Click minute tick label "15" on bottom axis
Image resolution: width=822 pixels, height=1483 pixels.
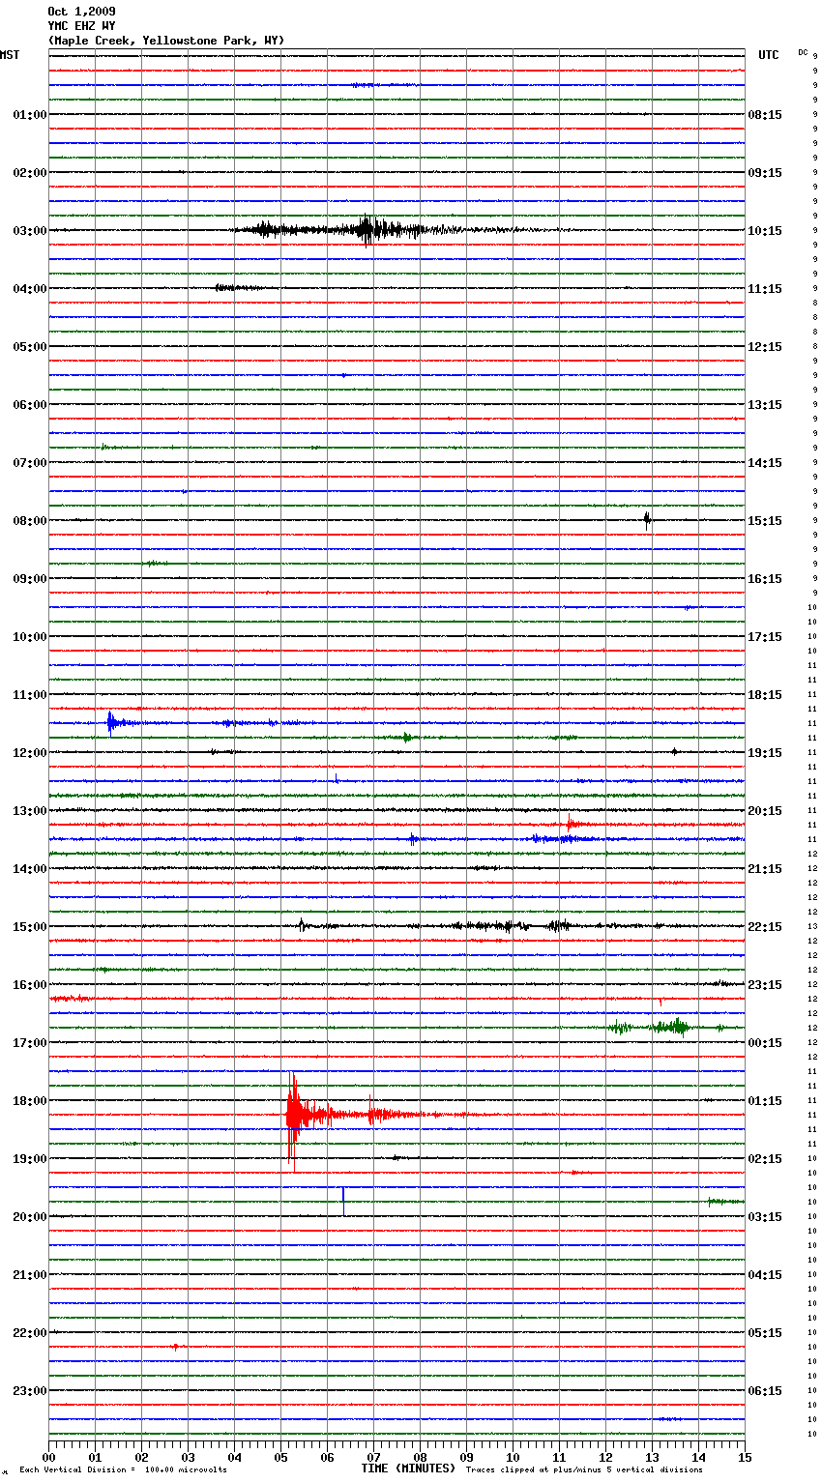[x=745, y=1457]
